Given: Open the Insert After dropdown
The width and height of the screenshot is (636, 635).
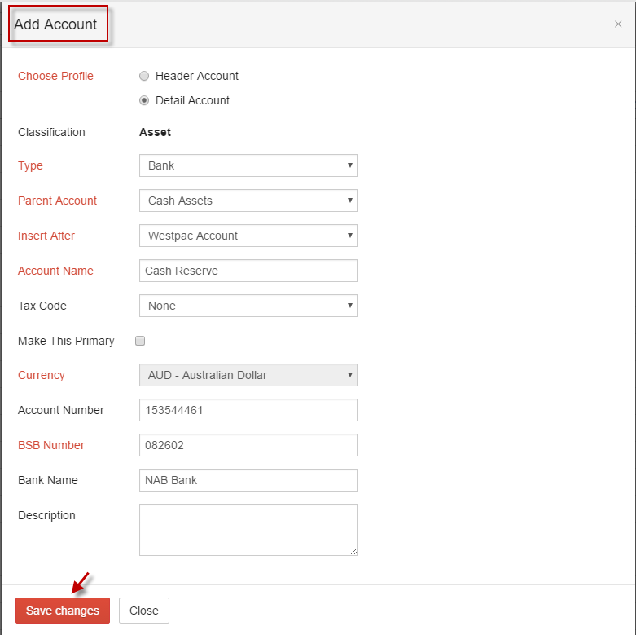Looking at the screenshot, I should (x=248, y=236).
